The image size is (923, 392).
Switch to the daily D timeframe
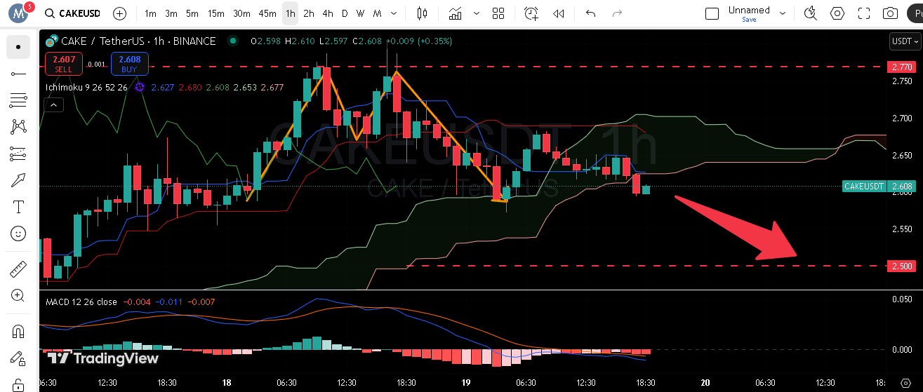click(345, 13)
